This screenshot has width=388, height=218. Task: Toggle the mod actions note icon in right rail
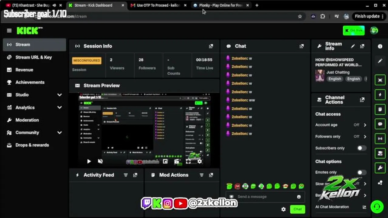pos(380,109)
